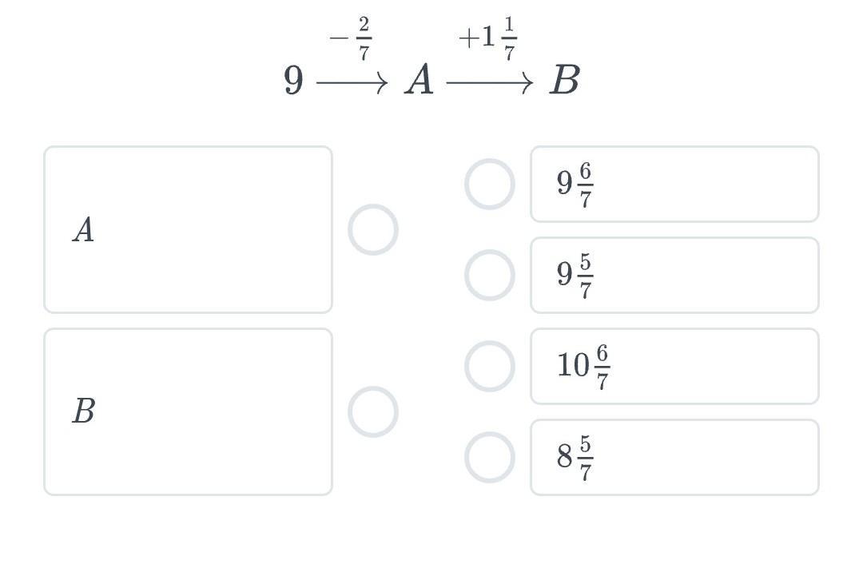Choose the circle next to 9 5/7
This screenshot has width=863, height=576.
[490, 275]
